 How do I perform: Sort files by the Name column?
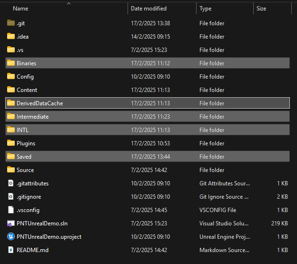coord(20,9)
